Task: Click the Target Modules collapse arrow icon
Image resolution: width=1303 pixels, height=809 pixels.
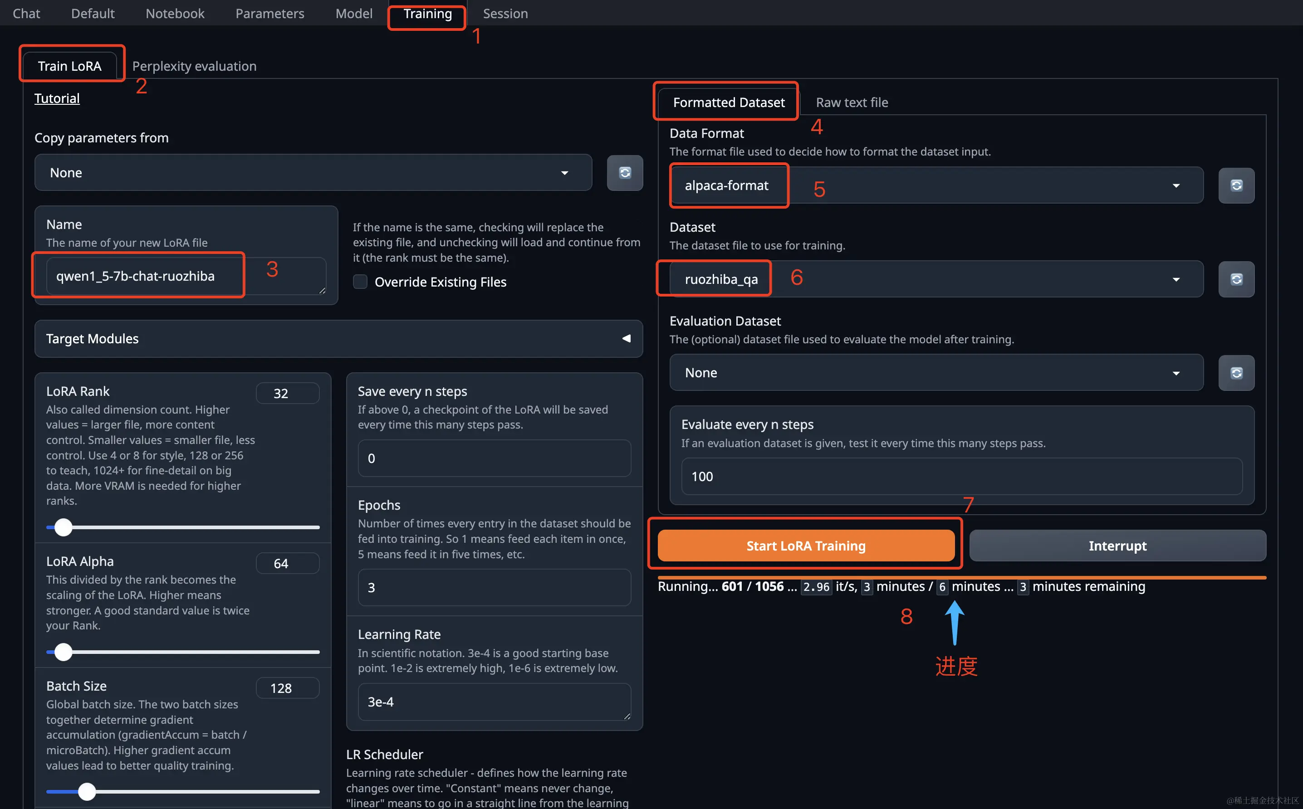Action: (626, 338)
